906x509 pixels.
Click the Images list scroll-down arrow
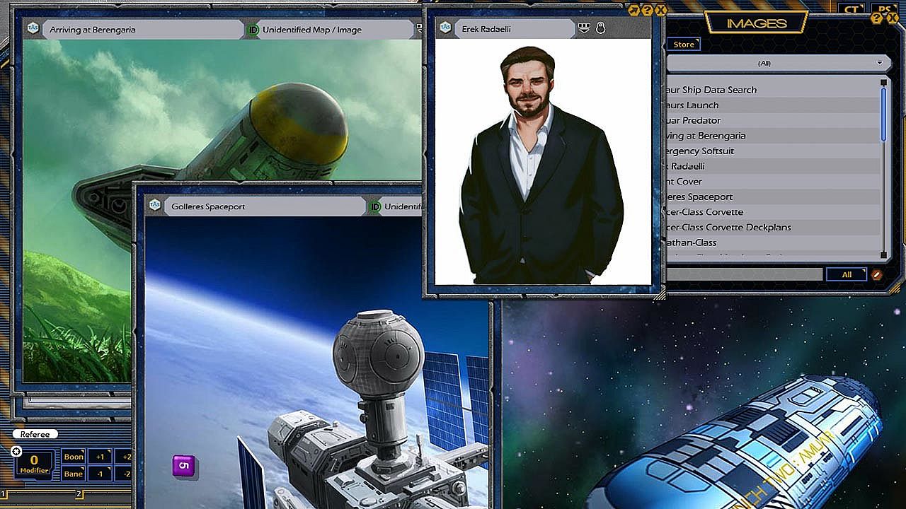coord(883,255)
